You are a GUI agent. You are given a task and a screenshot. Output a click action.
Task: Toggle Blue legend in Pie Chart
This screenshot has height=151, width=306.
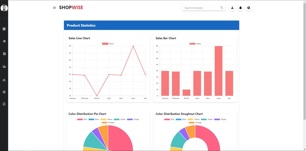[94, 119]
